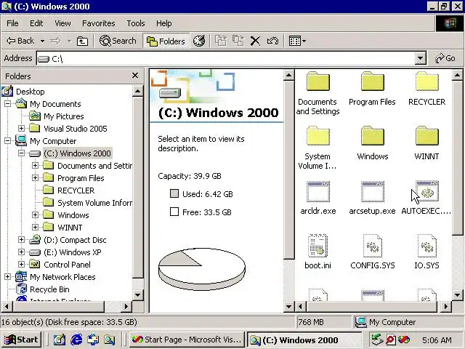This screenshot has height=349, width=465.
Task: Select the CONFIG.SYS file icon
Action: [373, 246]
